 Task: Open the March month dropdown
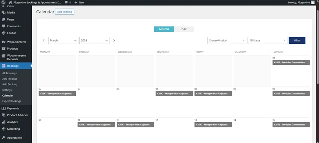(x=63, y=41)
